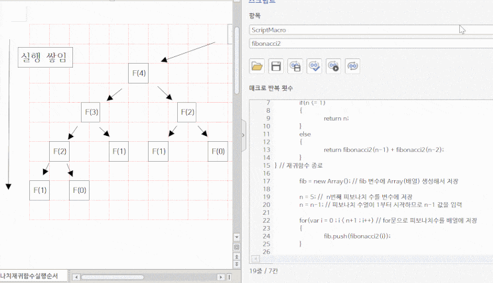The height and width of the screenshot is (283, 493).
Task: Click the browse object square icon
Action: [237, 247]
